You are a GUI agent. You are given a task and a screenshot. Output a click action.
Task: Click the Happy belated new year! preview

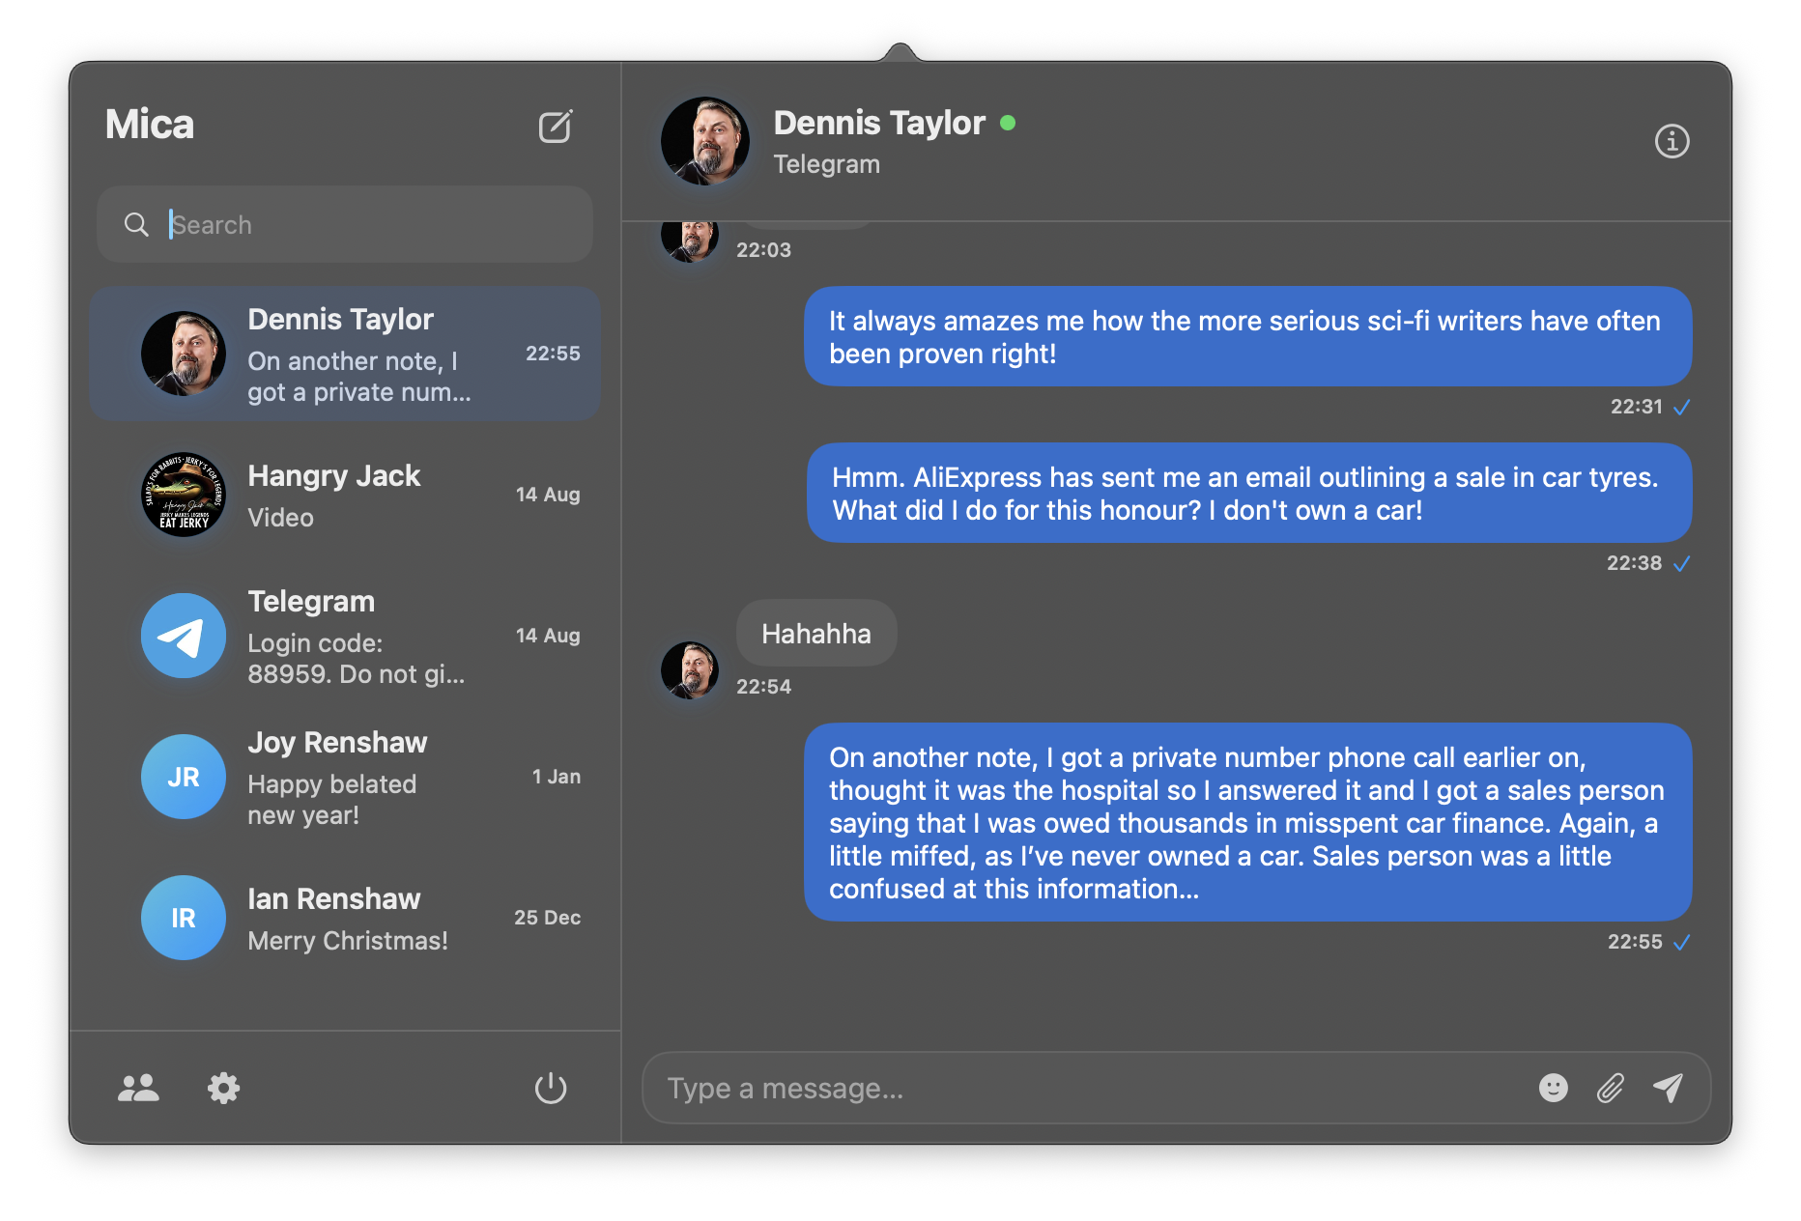(332, 800)
